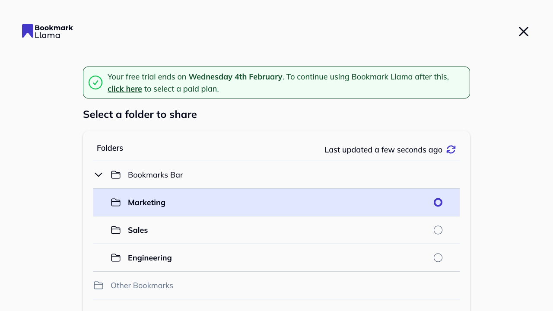The image size is (553, 311).
Task: Click the Bookmark Llama logo
Action: click(x=48, y=31)
